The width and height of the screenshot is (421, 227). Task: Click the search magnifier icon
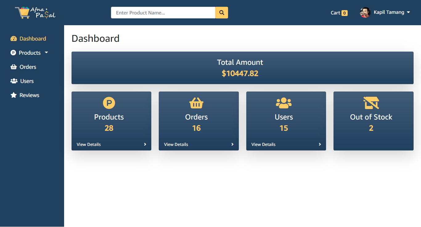point(221,13)
